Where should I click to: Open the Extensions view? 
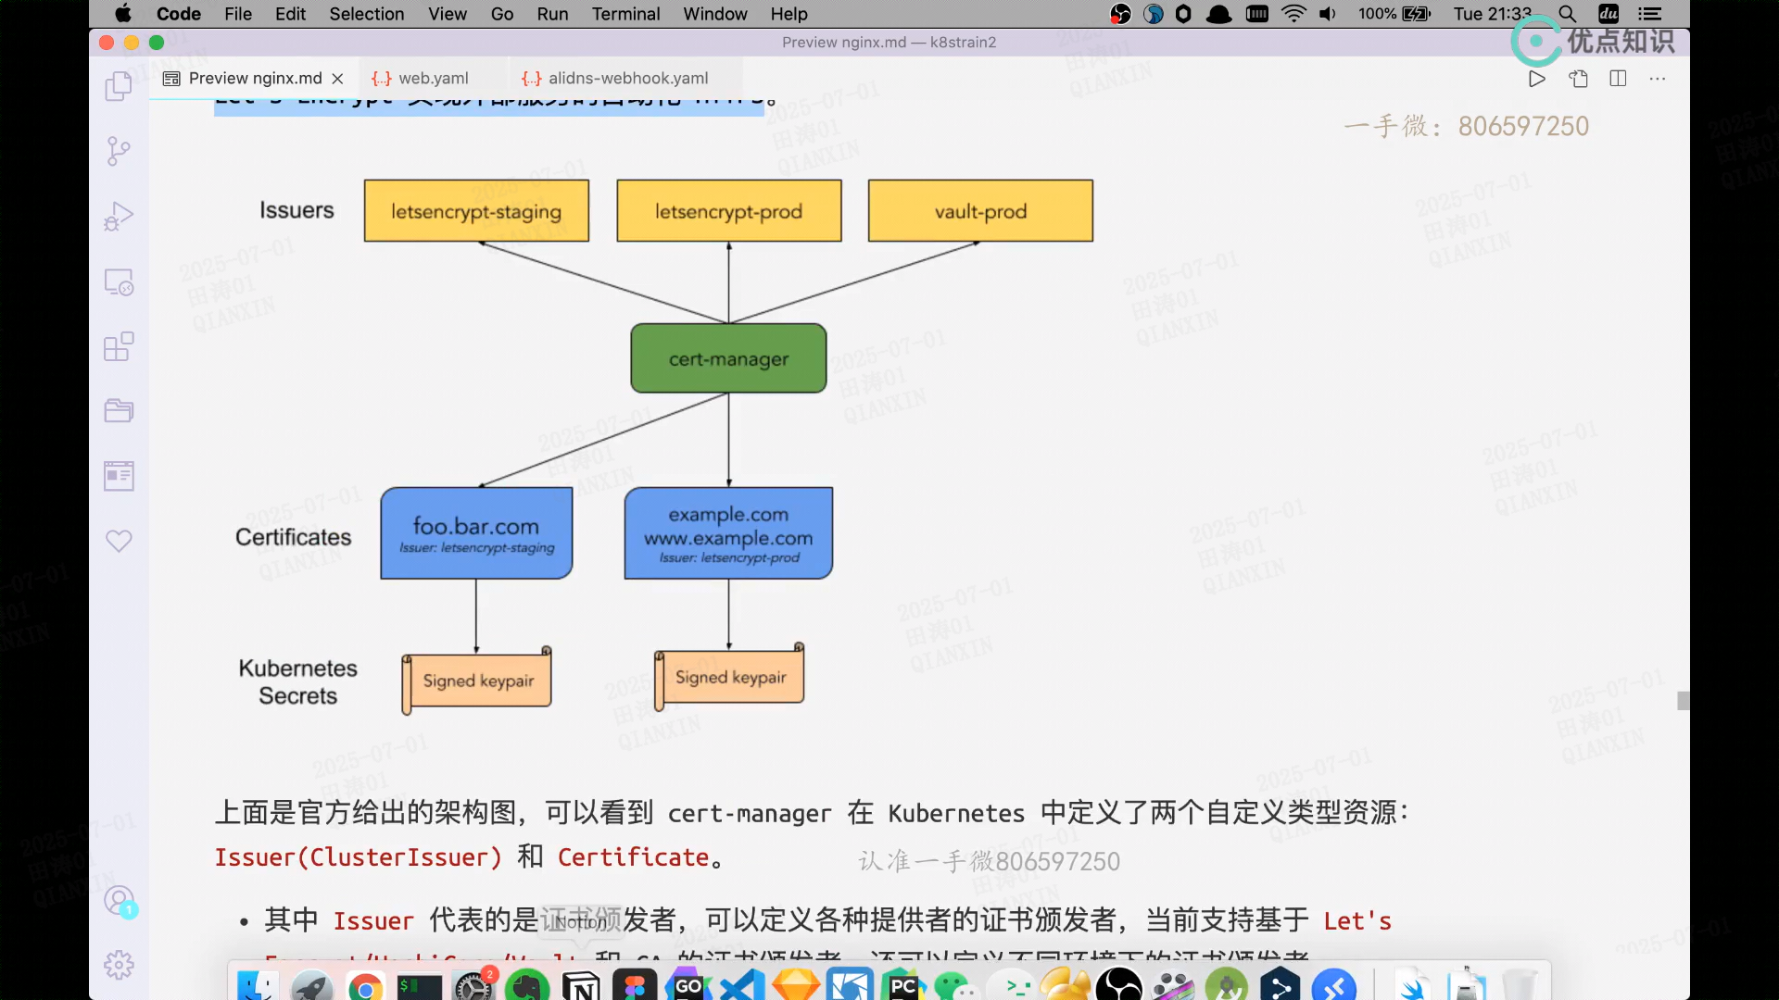(119, 346)
